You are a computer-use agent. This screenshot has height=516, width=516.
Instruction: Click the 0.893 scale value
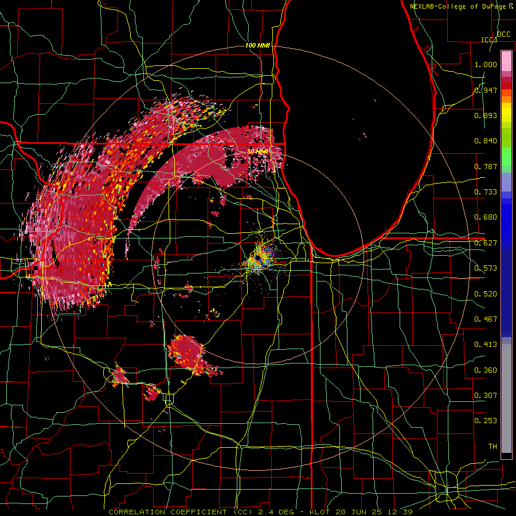[x=486, y=115]
